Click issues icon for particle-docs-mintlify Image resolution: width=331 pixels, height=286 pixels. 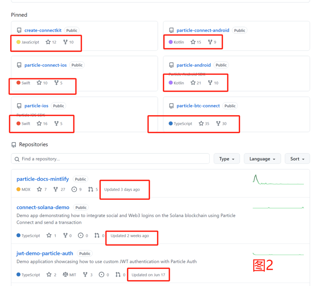point(74,190)
